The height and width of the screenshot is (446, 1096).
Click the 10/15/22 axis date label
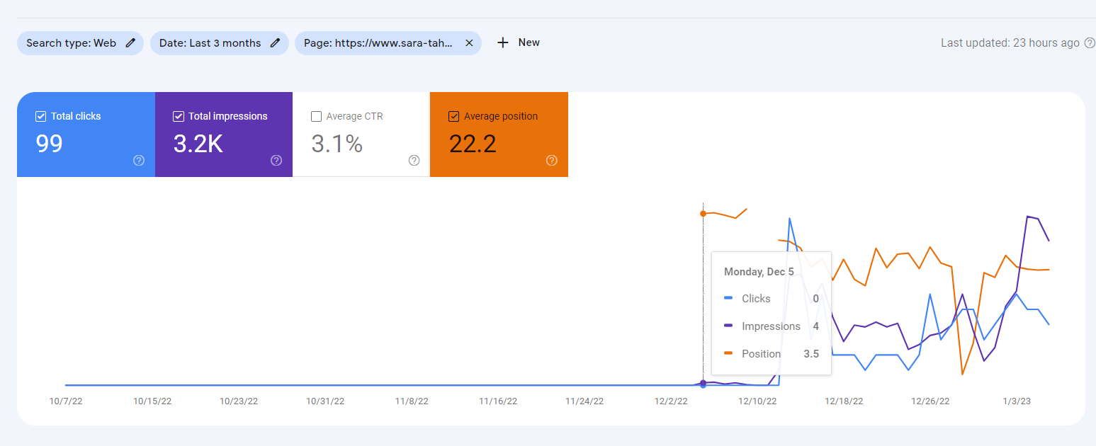(x=152, y=401)
